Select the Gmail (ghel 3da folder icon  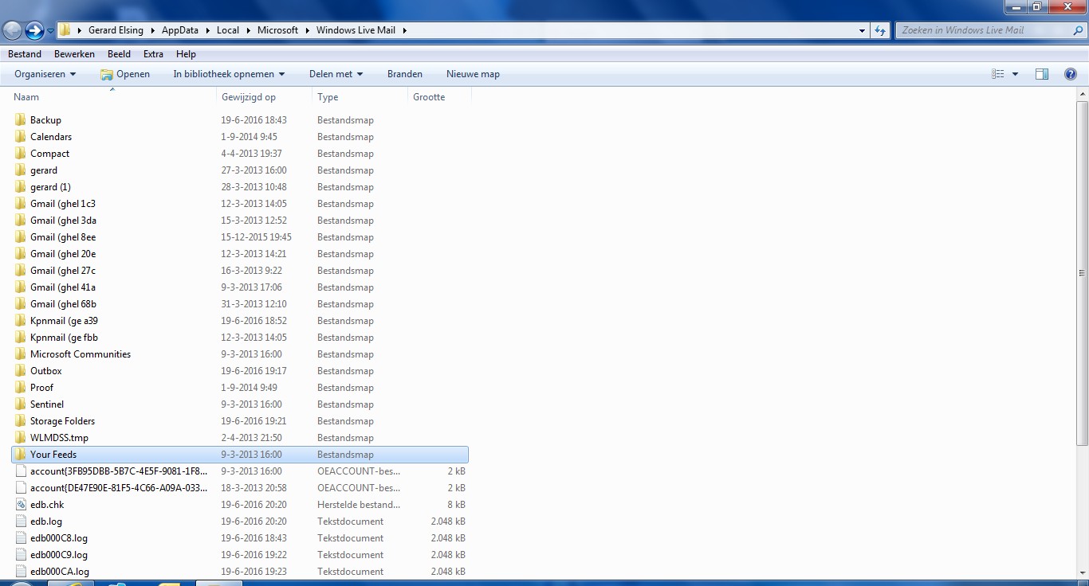pyautogui.click(x=21, y=221)
